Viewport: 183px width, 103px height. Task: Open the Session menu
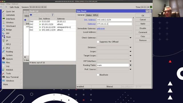[2, 4]
